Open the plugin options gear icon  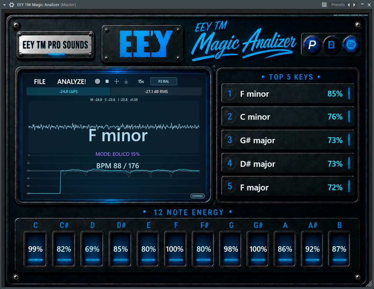11,5
